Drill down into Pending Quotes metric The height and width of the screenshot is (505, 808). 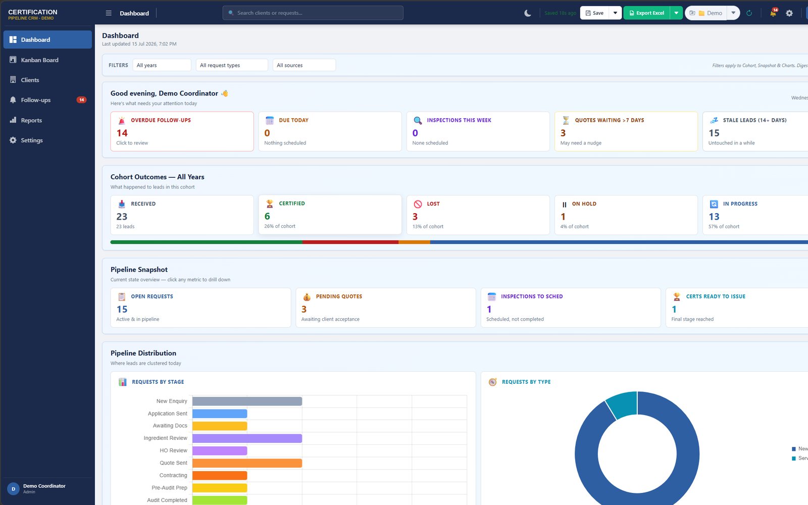click(x=386, y=308)
